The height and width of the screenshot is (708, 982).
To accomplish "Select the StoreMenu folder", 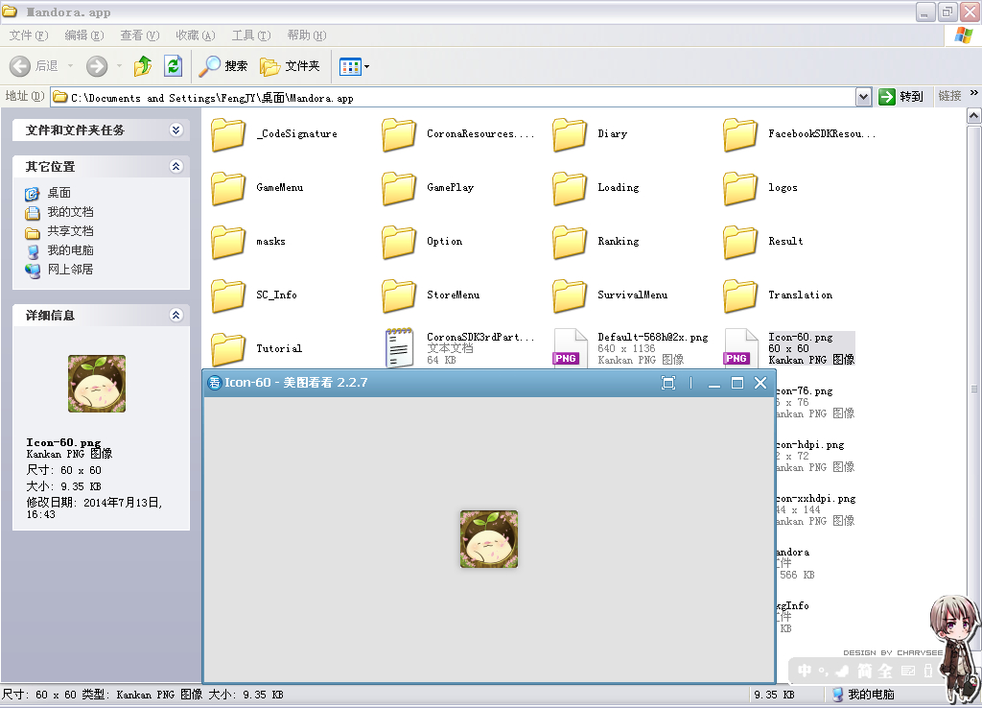I will pos(431,295).
